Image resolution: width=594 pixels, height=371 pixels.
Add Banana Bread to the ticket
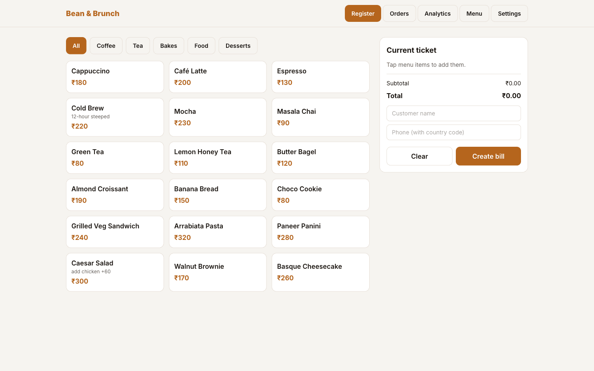coord(218,195)
